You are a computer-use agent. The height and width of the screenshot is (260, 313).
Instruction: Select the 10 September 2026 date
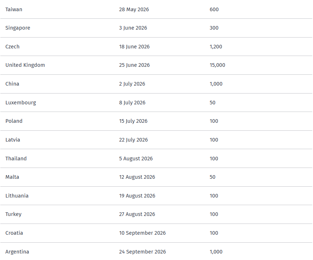click(142, 233)
